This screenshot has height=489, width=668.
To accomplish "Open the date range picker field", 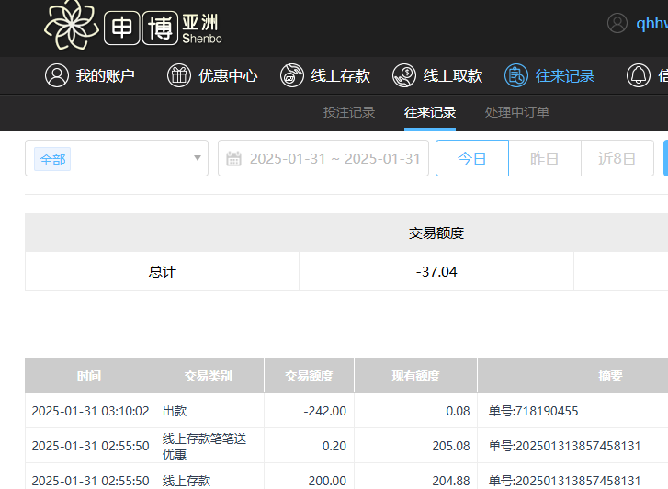I will pyautogui.click(x=334, y=158).
